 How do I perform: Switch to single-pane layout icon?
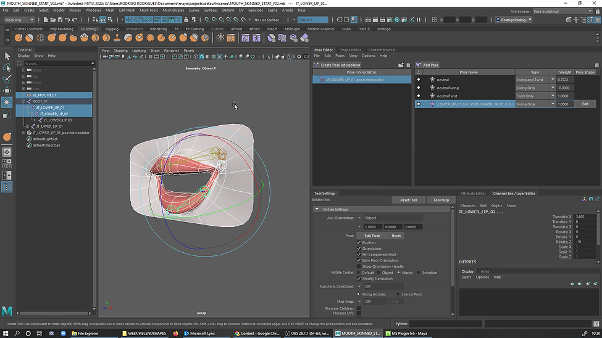click(x=7, y=152)
